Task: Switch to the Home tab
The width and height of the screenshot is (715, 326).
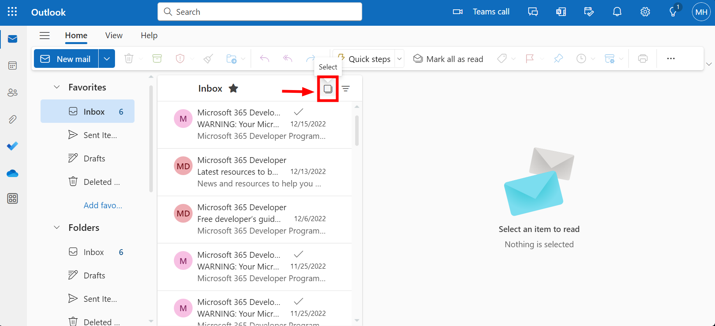Action: (x=76, y=35)
